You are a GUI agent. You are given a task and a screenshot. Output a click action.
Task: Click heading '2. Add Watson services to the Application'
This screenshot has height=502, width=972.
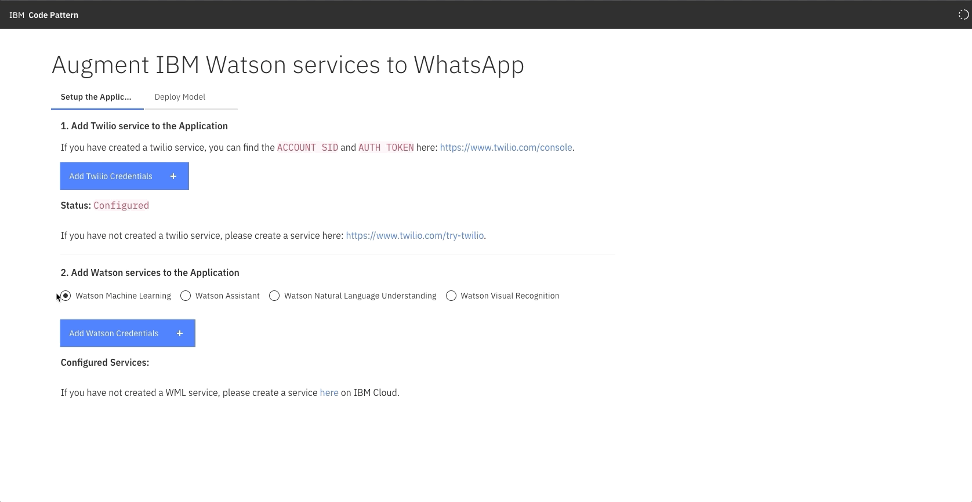(150, 272)
